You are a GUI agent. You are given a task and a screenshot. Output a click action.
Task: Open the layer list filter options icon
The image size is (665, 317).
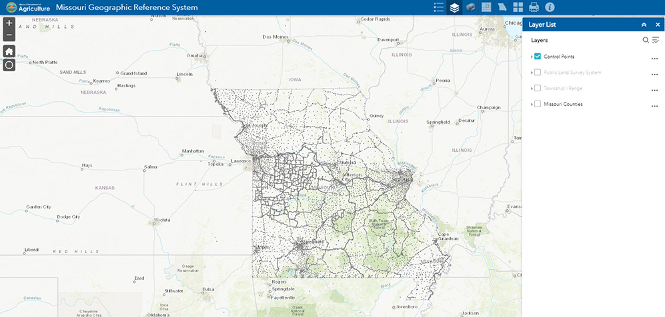[655, 40]
